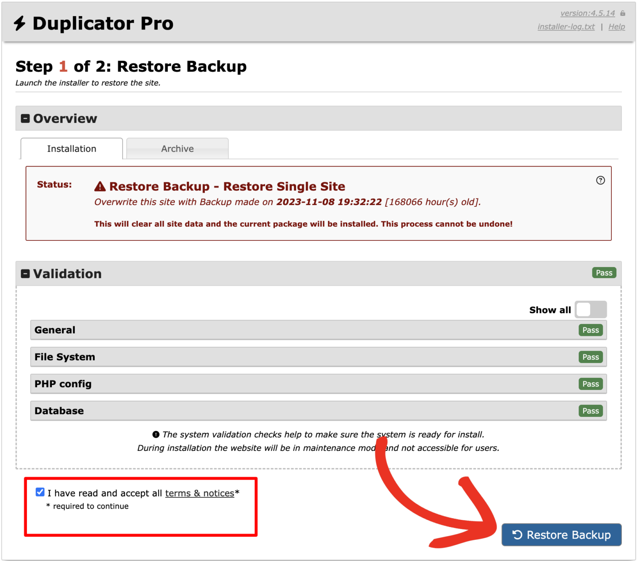Click the Pass badge on PHP config
The image size is (638, 561).
(x=590, y=384)
